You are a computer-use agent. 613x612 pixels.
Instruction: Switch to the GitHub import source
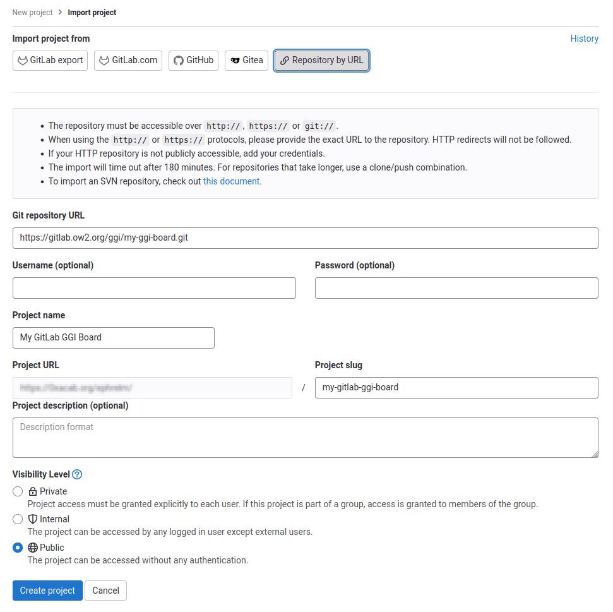193,60
